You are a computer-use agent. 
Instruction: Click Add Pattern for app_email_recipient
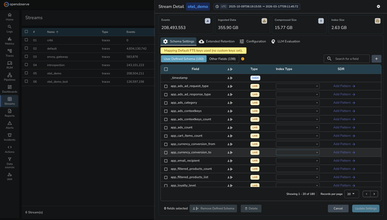(344, 161)
